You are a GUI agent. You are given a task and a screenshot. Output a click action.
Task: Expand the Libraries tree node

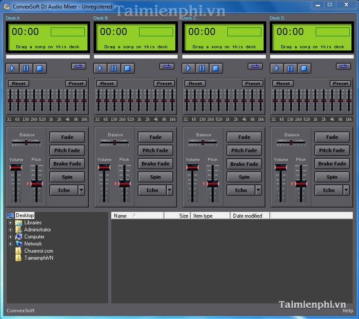click(10, 222)
